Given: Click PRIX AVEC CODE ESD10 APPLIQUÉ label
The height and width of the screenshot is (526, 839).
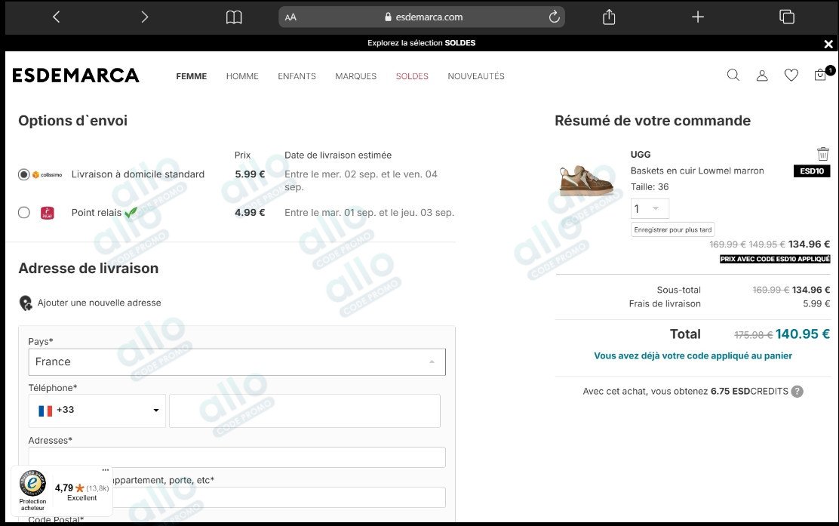Looking at the screenshot, I should tap(775, 259).
